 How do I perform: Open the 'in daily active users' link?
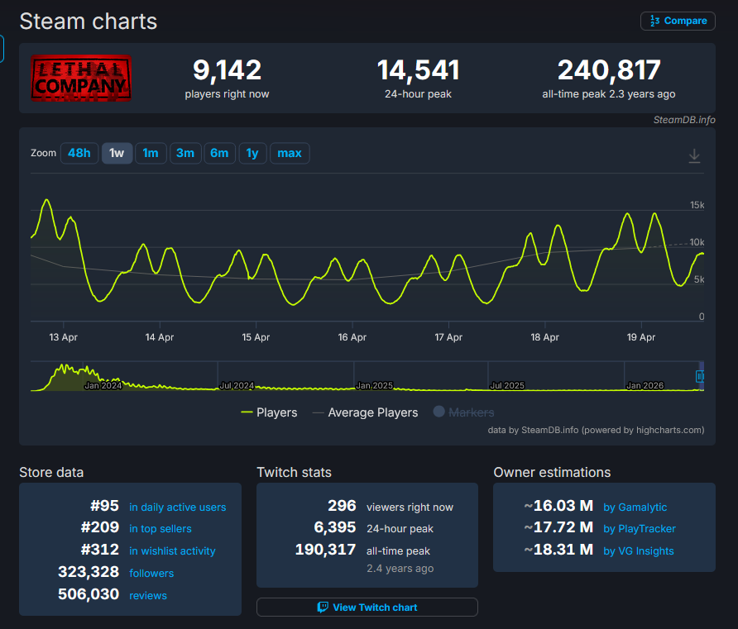pos(177,507)
